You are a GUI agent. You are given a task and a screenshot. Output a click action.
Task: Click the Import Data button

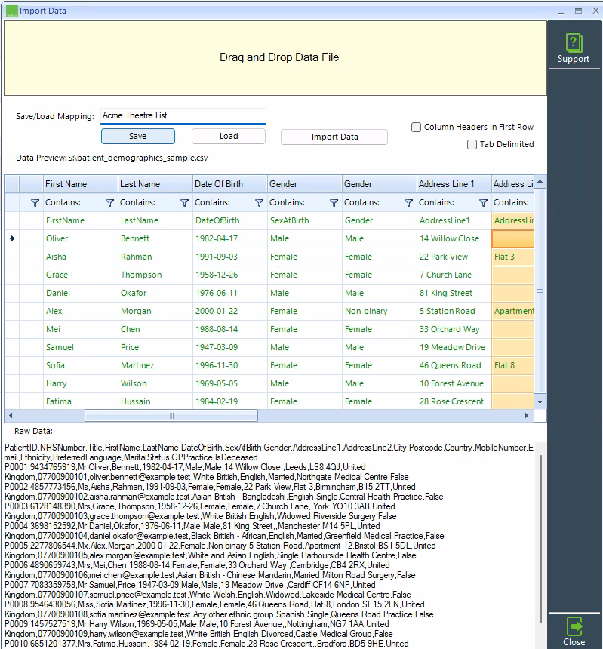[334, 137]
